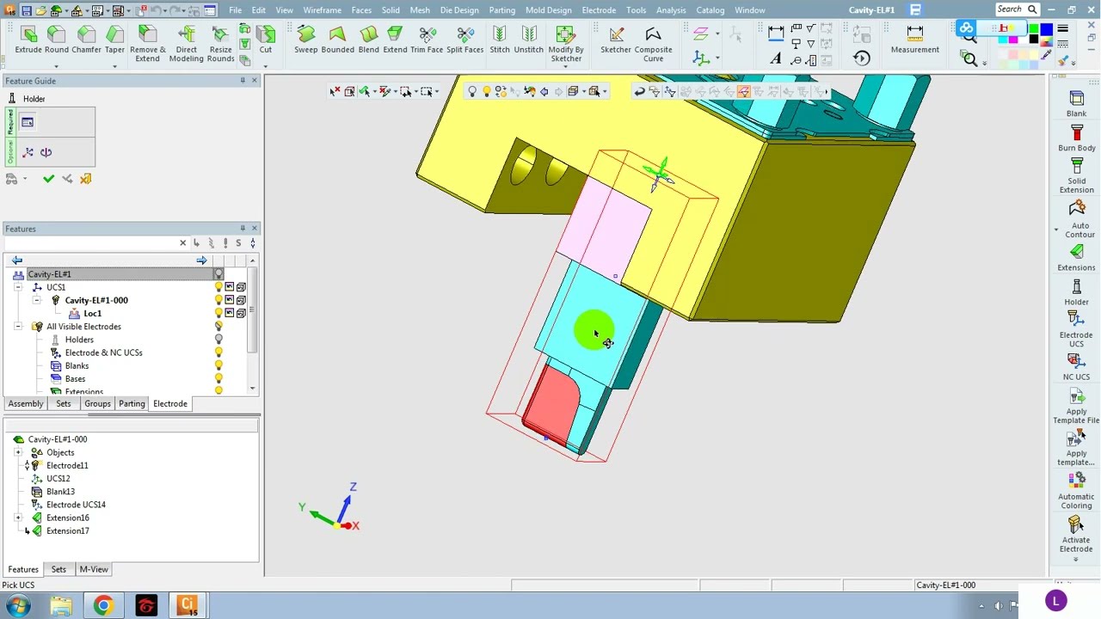Viewport: 1101px width, 619px height.
Task: Expand the Extension16 node
Action: [x=18, y=518]
